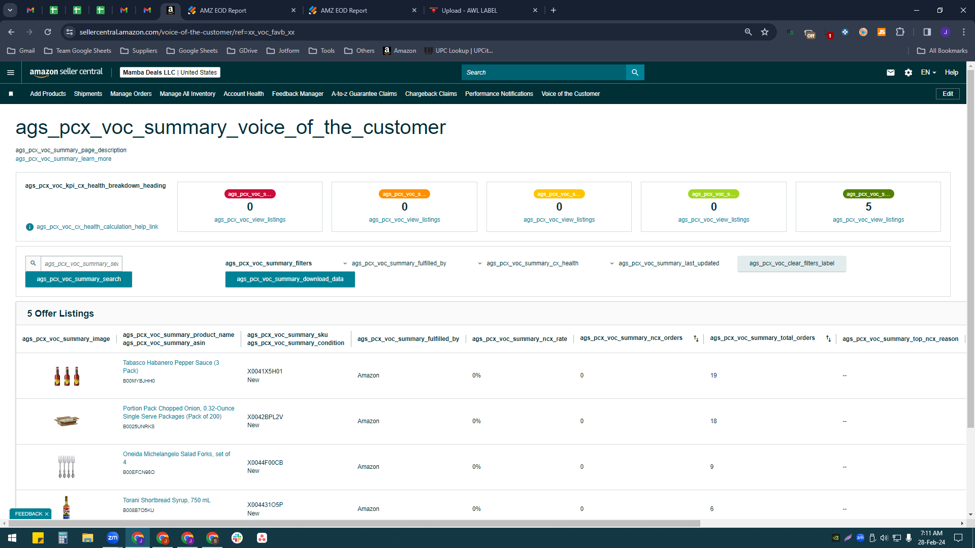975x548 pixels.
Task: Open the EN language dropdown
Action: coord(928,73)
